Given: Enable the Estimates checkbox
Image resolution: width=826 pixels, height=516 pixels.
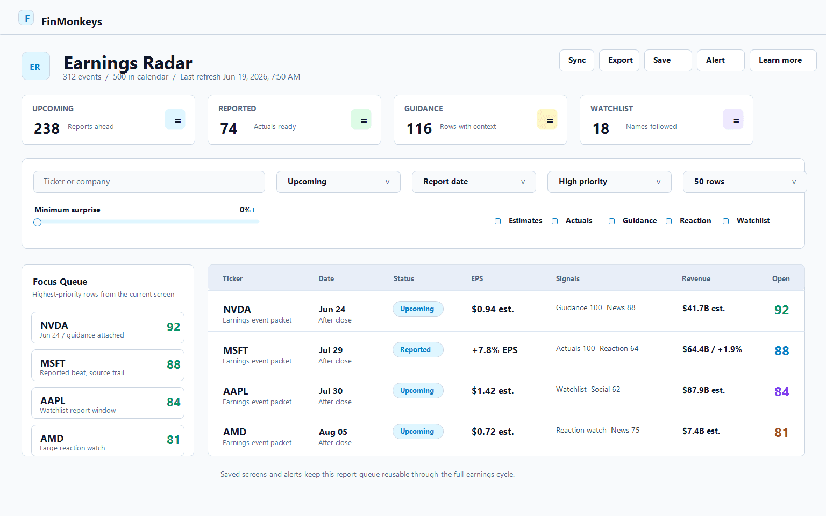Looking at the screenshot, I should click(x=498, y=221).
